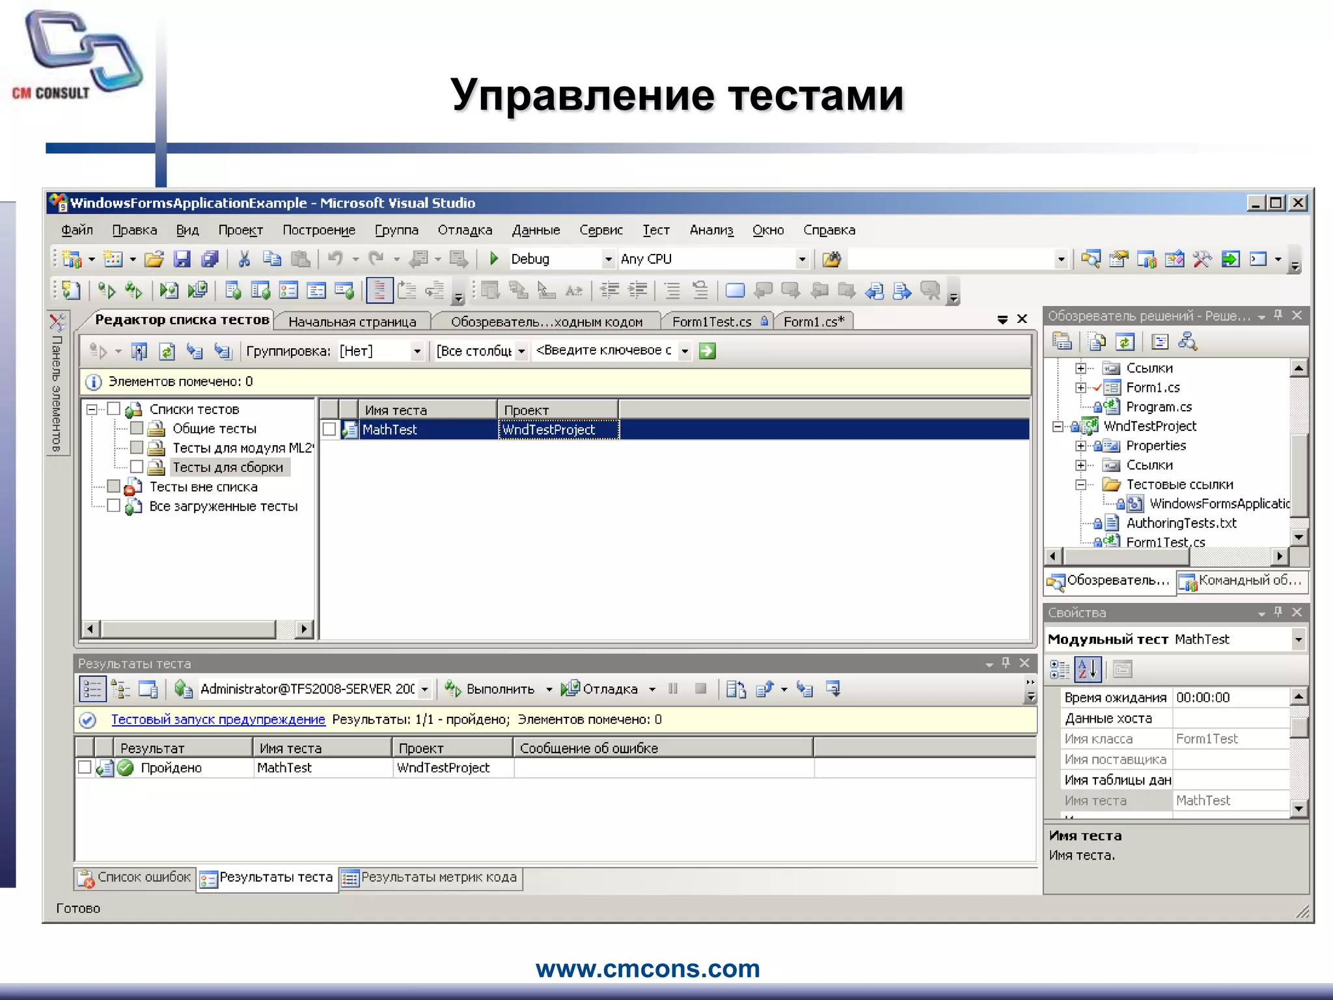The image size is (1333, 1000).
Task: Click the Show All Files icon in Solution Explorer
Action: click(x=1097, y=342)
